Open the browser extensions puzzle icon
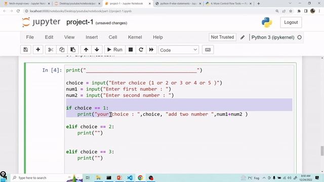 [299, 11]
